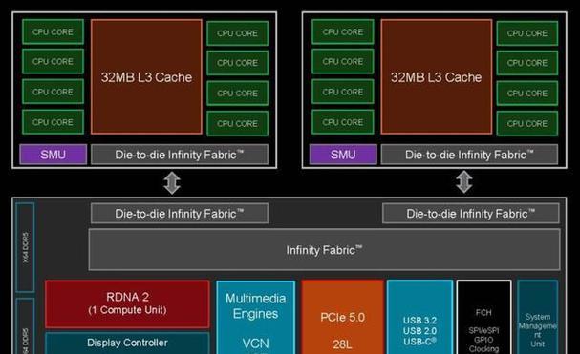The image size is (580, 354).
Task: Select the System Management Unit block
Action: pos(537,318)
